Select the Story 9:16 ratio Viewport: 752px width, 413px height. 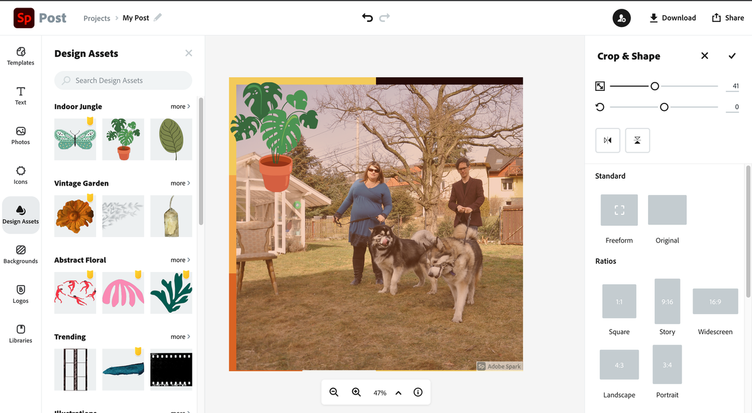(x=667, y=301)
